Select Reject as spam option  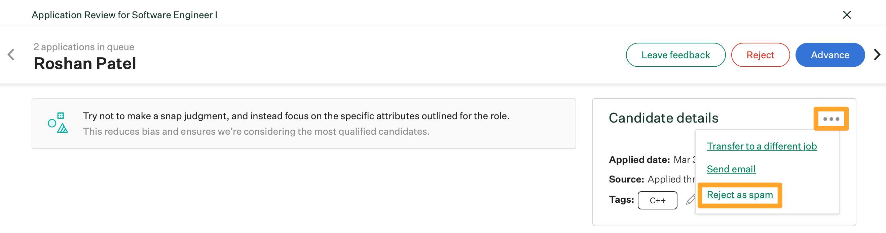740,195
